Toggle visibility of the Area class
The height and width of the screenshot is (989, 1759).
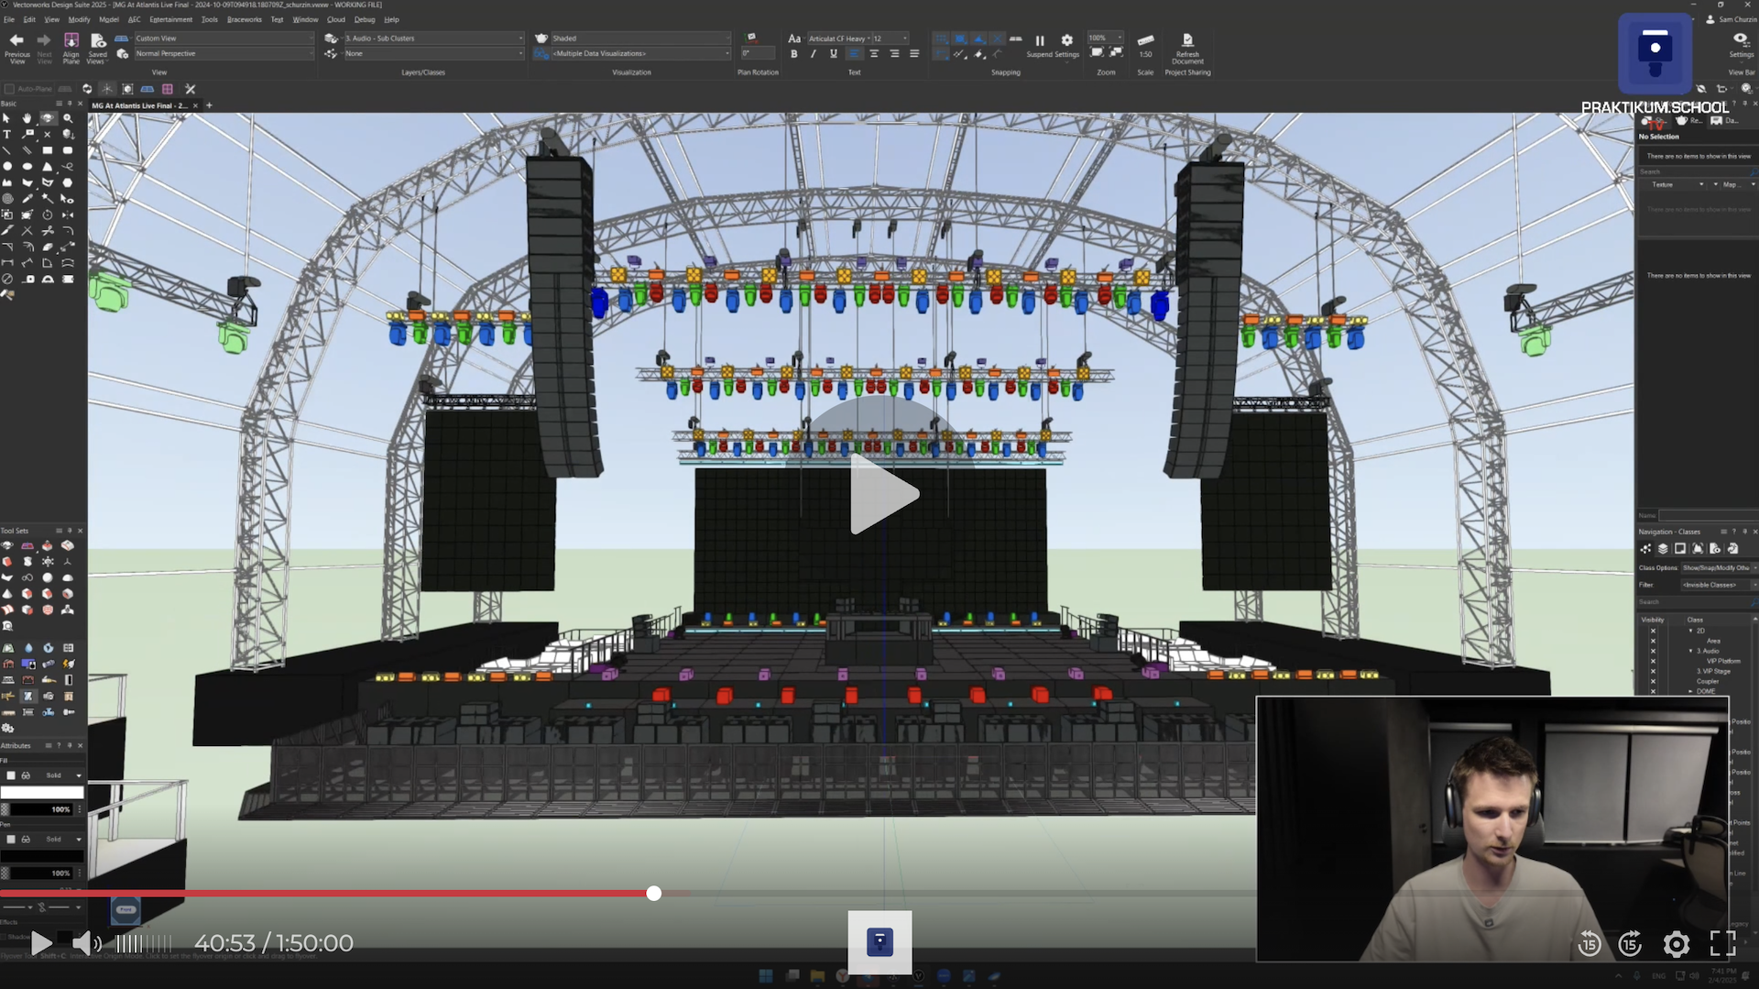(1653, 641)
